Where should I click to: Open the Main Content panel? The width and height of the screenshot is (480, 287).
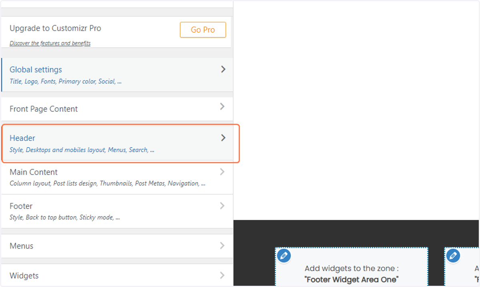point(117,177)
